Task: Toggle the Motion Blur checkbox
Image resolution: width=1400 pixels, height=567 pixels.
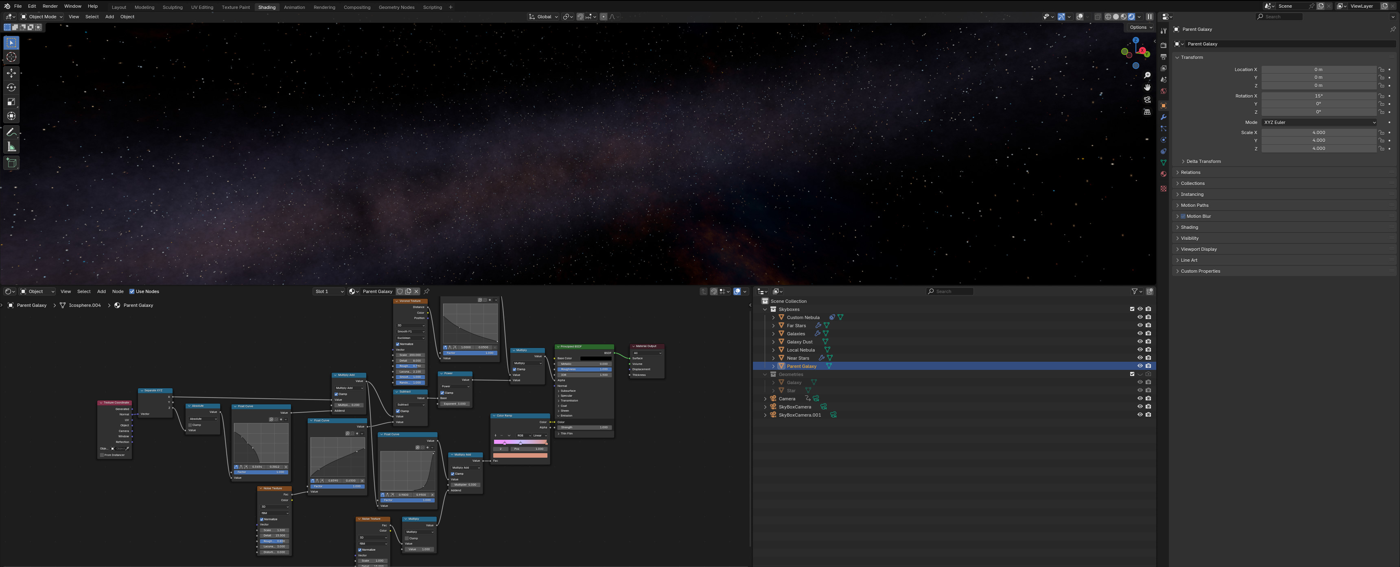Action: click(1183, 216)
